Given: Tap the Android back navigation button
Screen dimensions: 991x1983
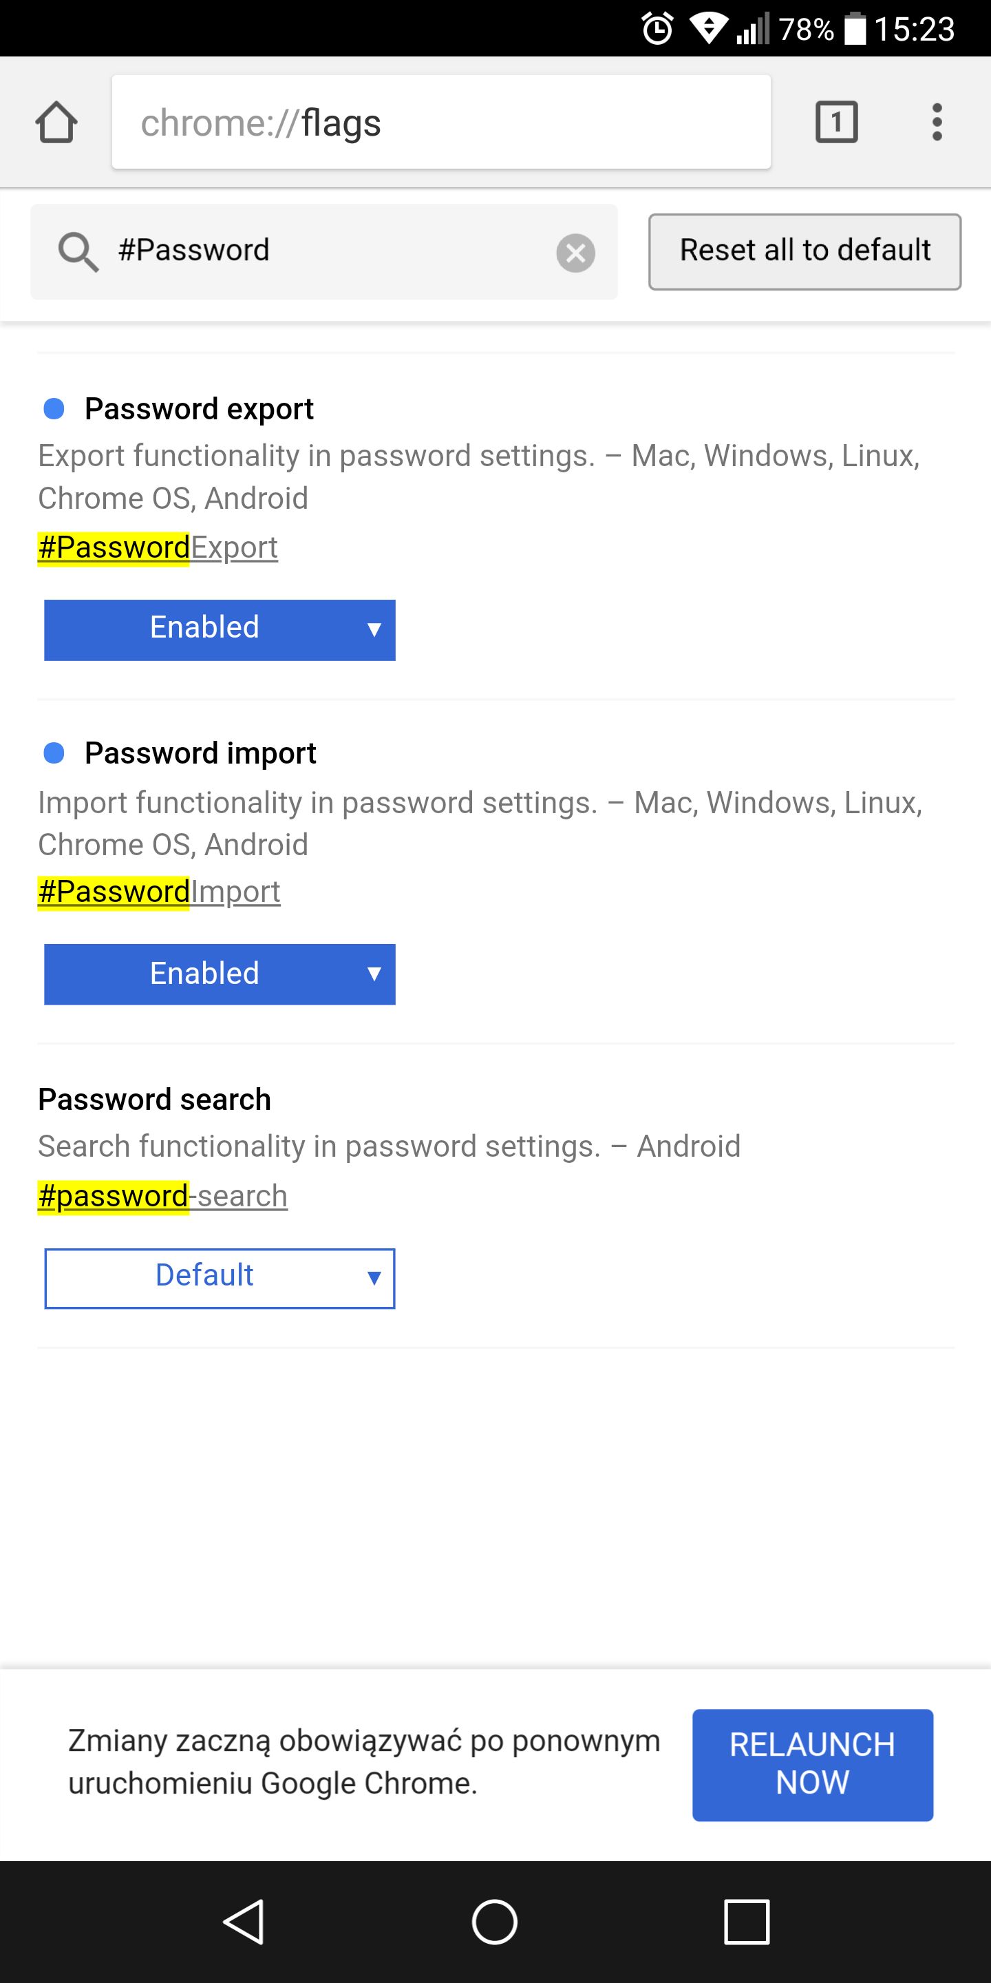Looking at the screenshot, I should click(245, 1922).
